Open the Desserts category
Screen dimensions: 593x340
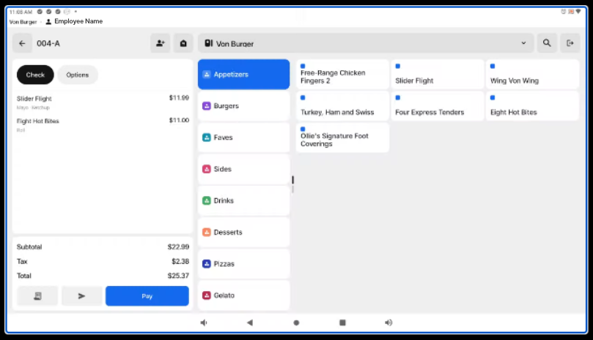click(x=243, y=233)
